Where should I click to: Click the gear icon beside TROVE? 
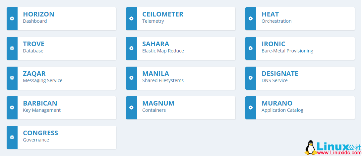point(12,48)
